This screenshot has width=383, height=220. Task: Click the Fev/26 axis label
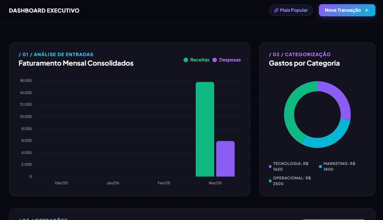pos(164,183)
